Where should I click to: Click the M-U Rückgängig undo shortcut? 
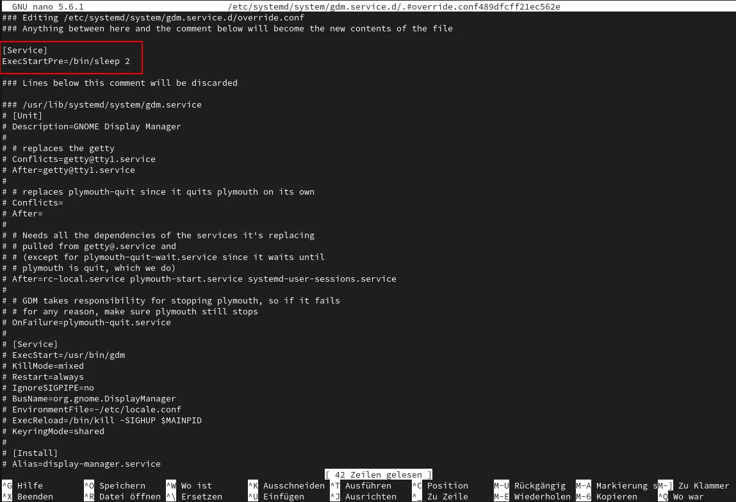point(530,485)
